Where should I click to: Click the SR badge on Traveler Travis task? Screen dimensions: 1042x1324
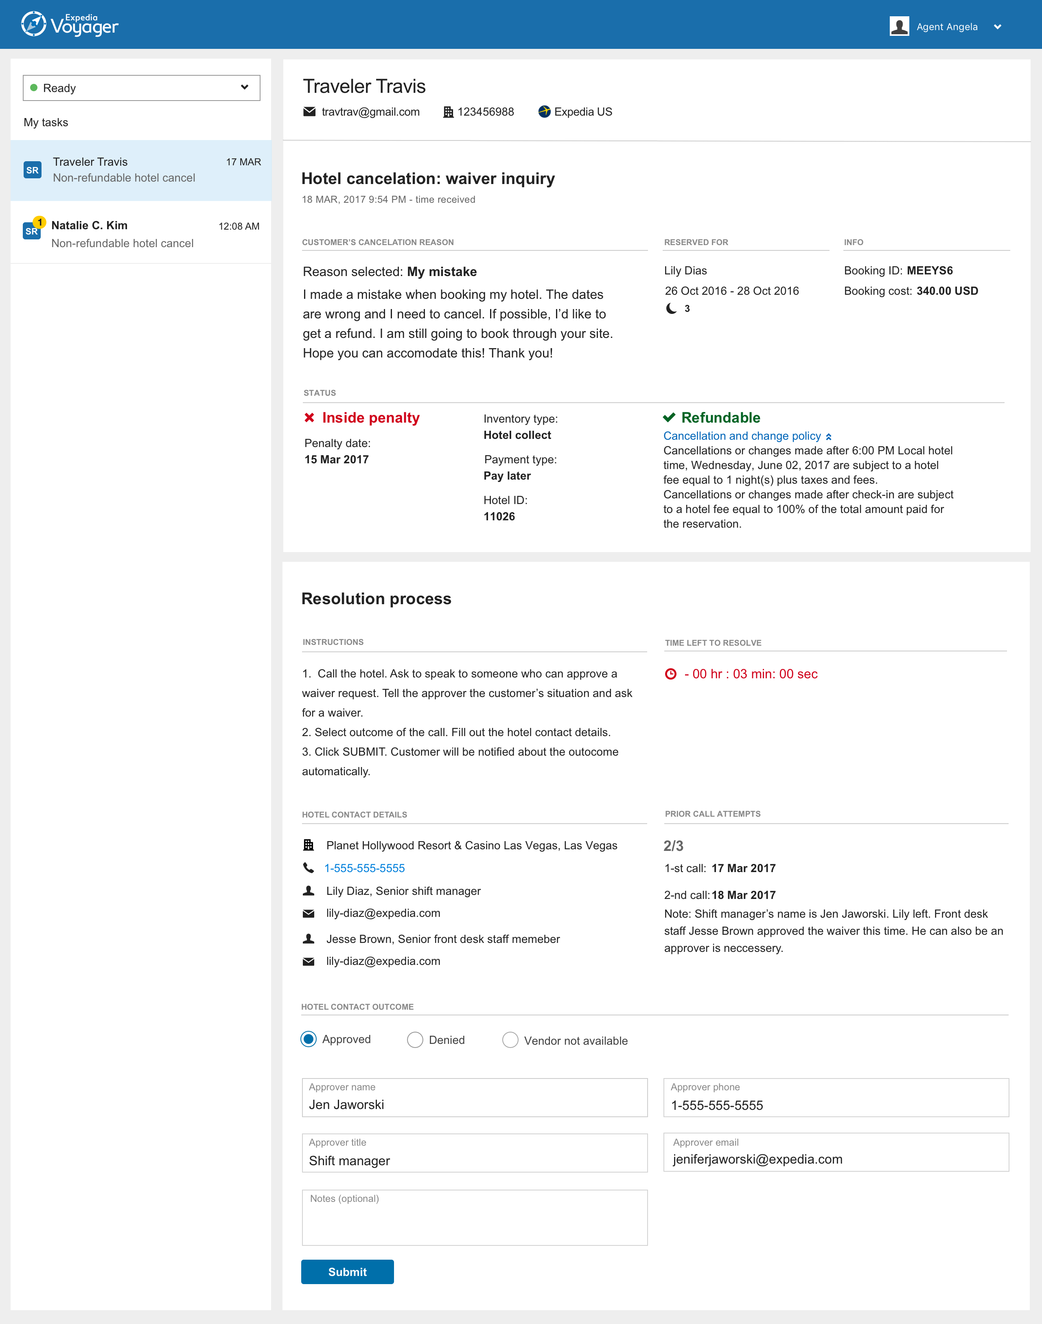pos(32,170)
